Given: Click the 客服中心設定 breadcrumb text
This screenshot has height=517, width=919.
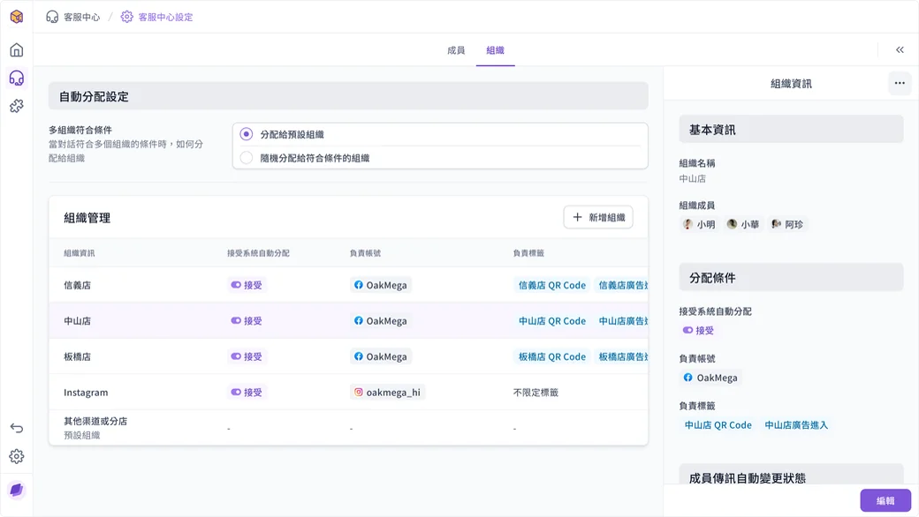Looking at the screenshot, I should coord(165,17).
